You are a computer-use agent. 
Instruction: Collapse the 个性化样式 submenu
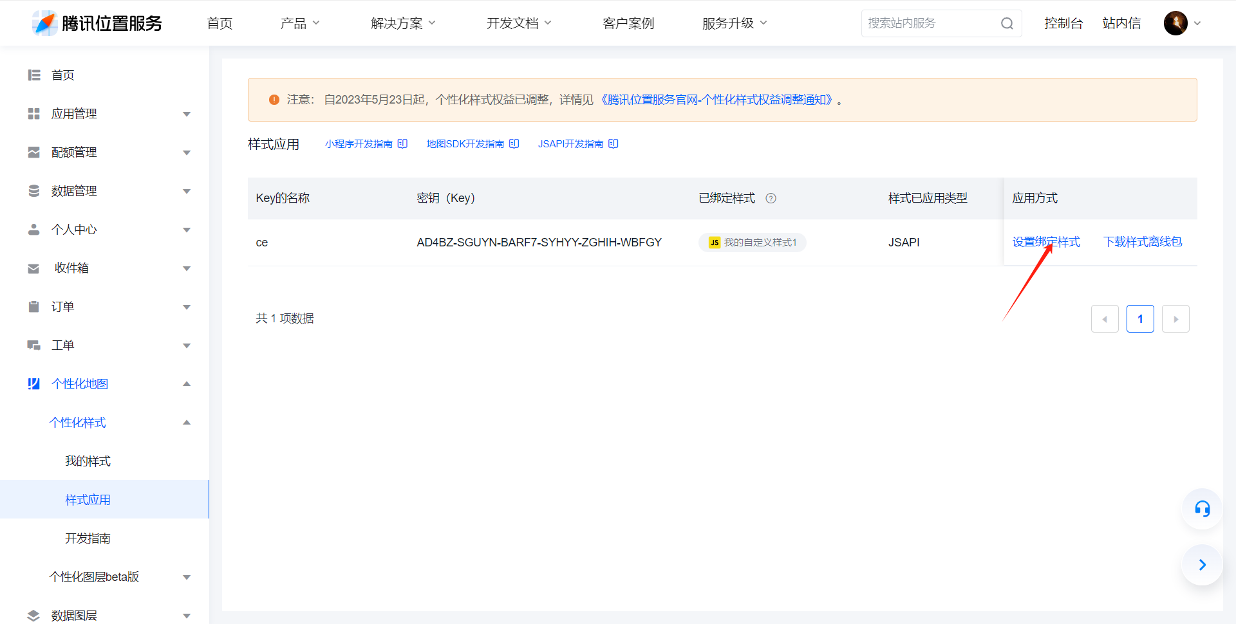pyautogui.click(x=187, y=423)
